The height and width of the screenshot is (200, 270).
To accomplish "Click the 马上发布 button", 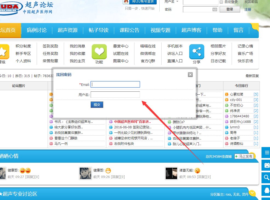I will pyautogui.click(x=244, y=156).
